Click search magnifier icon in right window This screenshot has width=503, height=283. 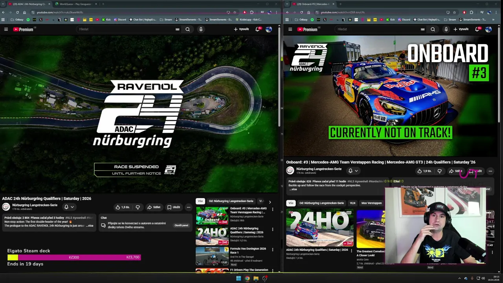tap(433, 29)
